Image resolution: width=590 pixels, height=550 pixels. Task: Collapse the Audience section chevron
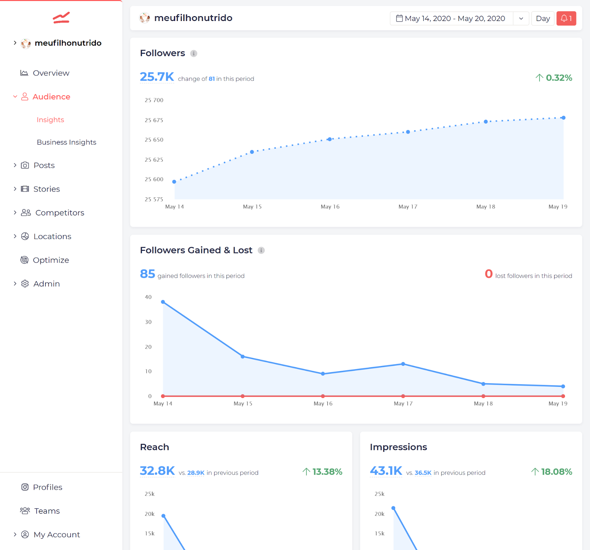tap(15, 96)
